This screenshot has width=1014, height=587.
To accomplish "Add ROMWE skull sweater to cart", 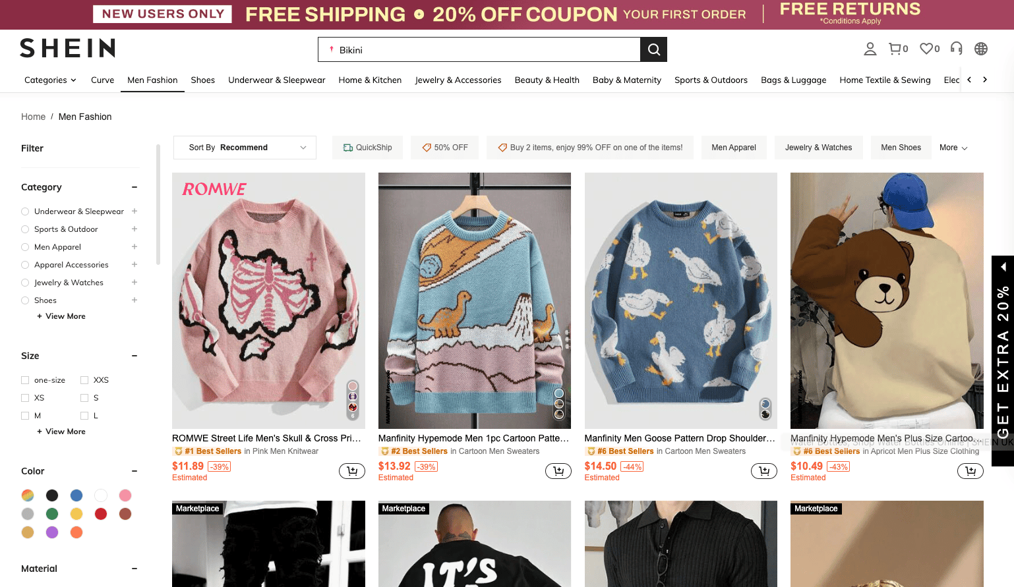I will 352,471.
